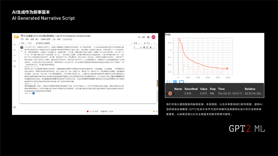The width and height of the screenshot is (278, 156).
Task: Click the pink user avatar in Colab
Action: click(153, 37)
